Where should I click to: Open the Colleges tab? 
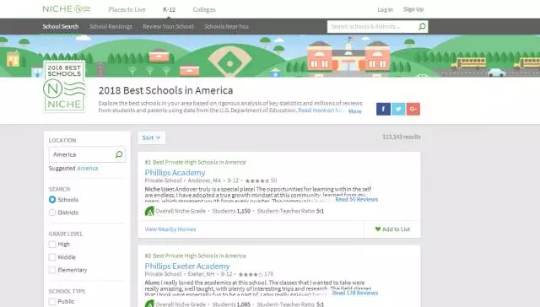click(x=204, y=9)
